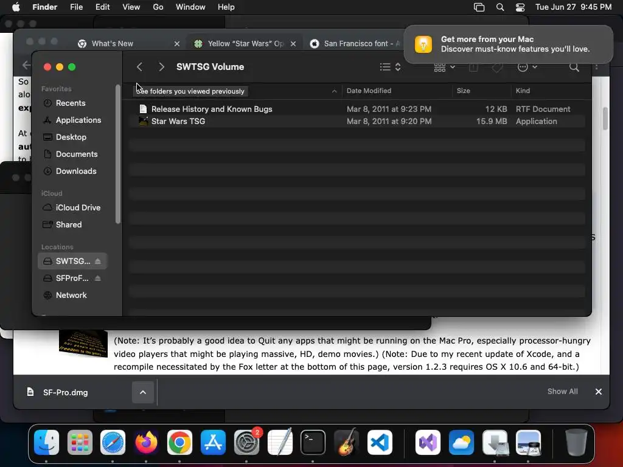
Task: Open the SF-Pro.dmg download item
Action: coord(66,392)
